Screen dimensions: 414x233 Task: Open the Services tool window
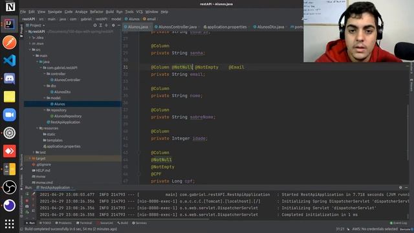click(x=140, y=223)
